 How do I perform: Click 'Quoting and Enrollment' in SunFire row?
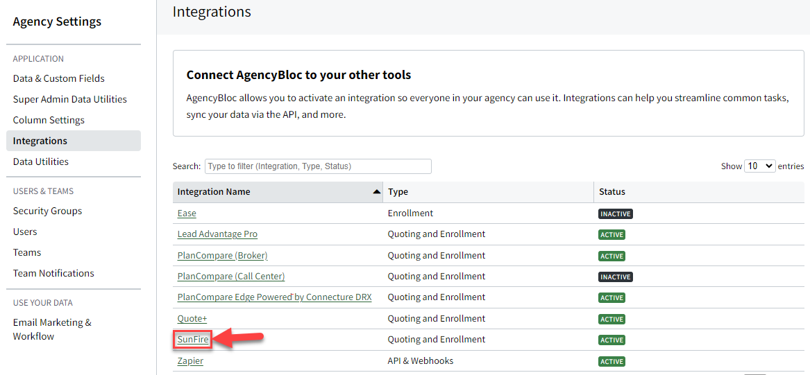[x=437, y=340]
